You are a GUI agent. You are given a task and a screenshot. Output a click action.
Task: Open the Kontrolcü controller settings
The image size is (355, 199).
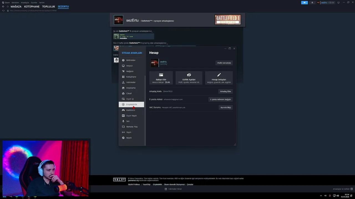pyautogui.click(x=131, y=110)
